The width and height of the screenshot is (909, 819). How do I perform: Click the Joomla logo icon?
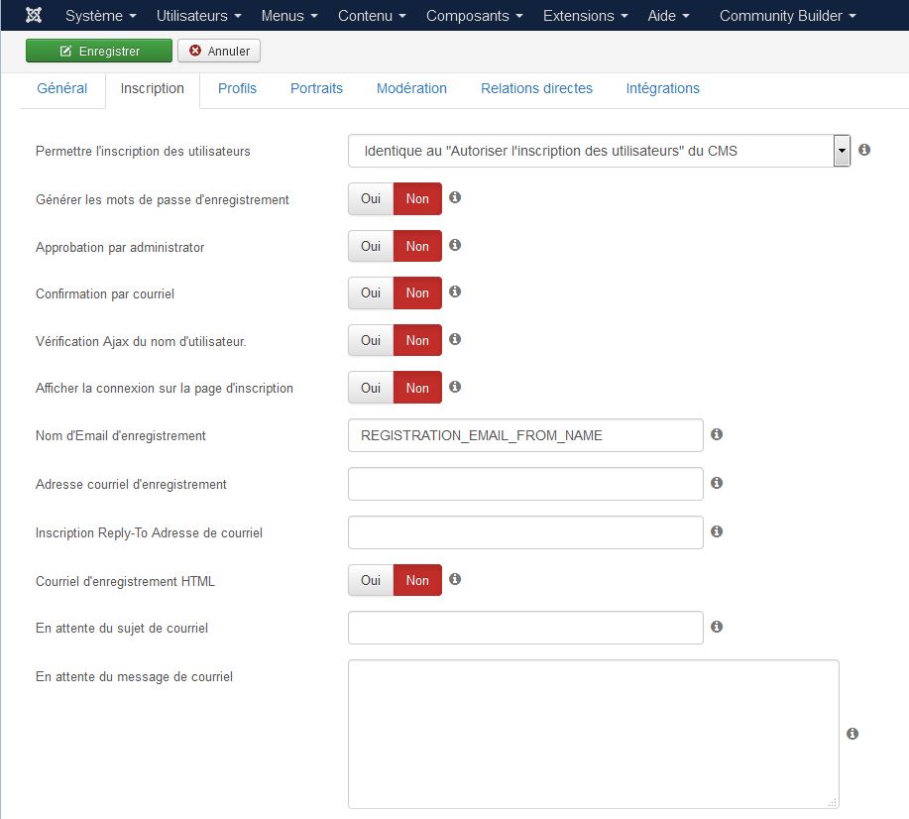tap(34, 16)
